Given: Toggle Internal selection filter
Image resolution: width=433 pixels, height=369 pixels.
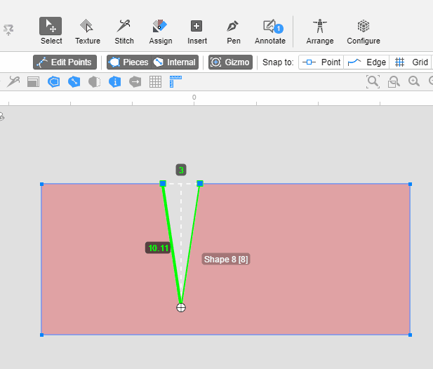Looking at the screenshot, I should point(175,62).
